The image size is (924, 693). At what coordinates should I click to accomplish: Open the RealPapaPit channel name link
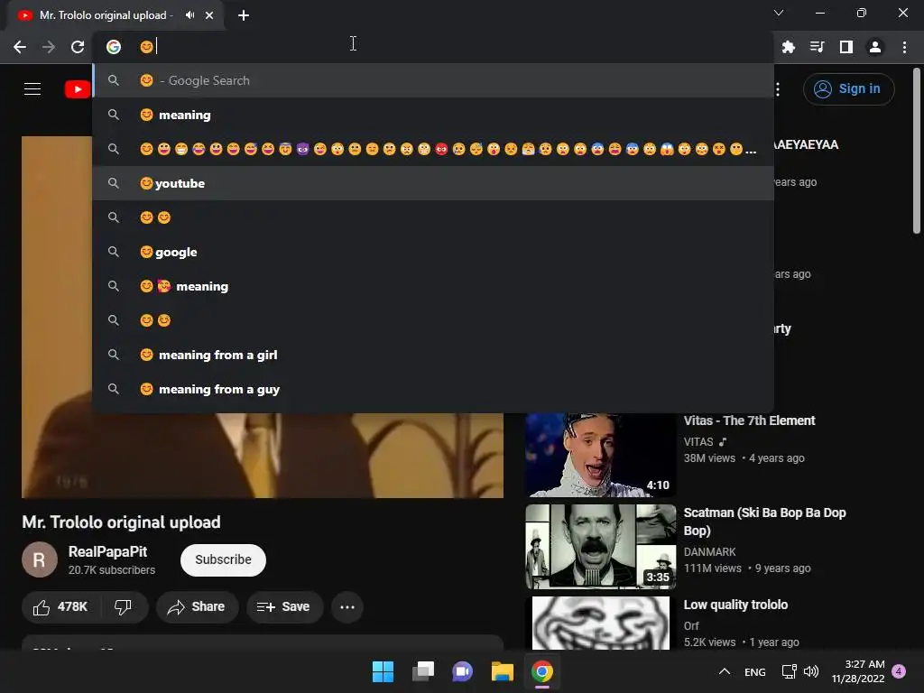[107, 551]
